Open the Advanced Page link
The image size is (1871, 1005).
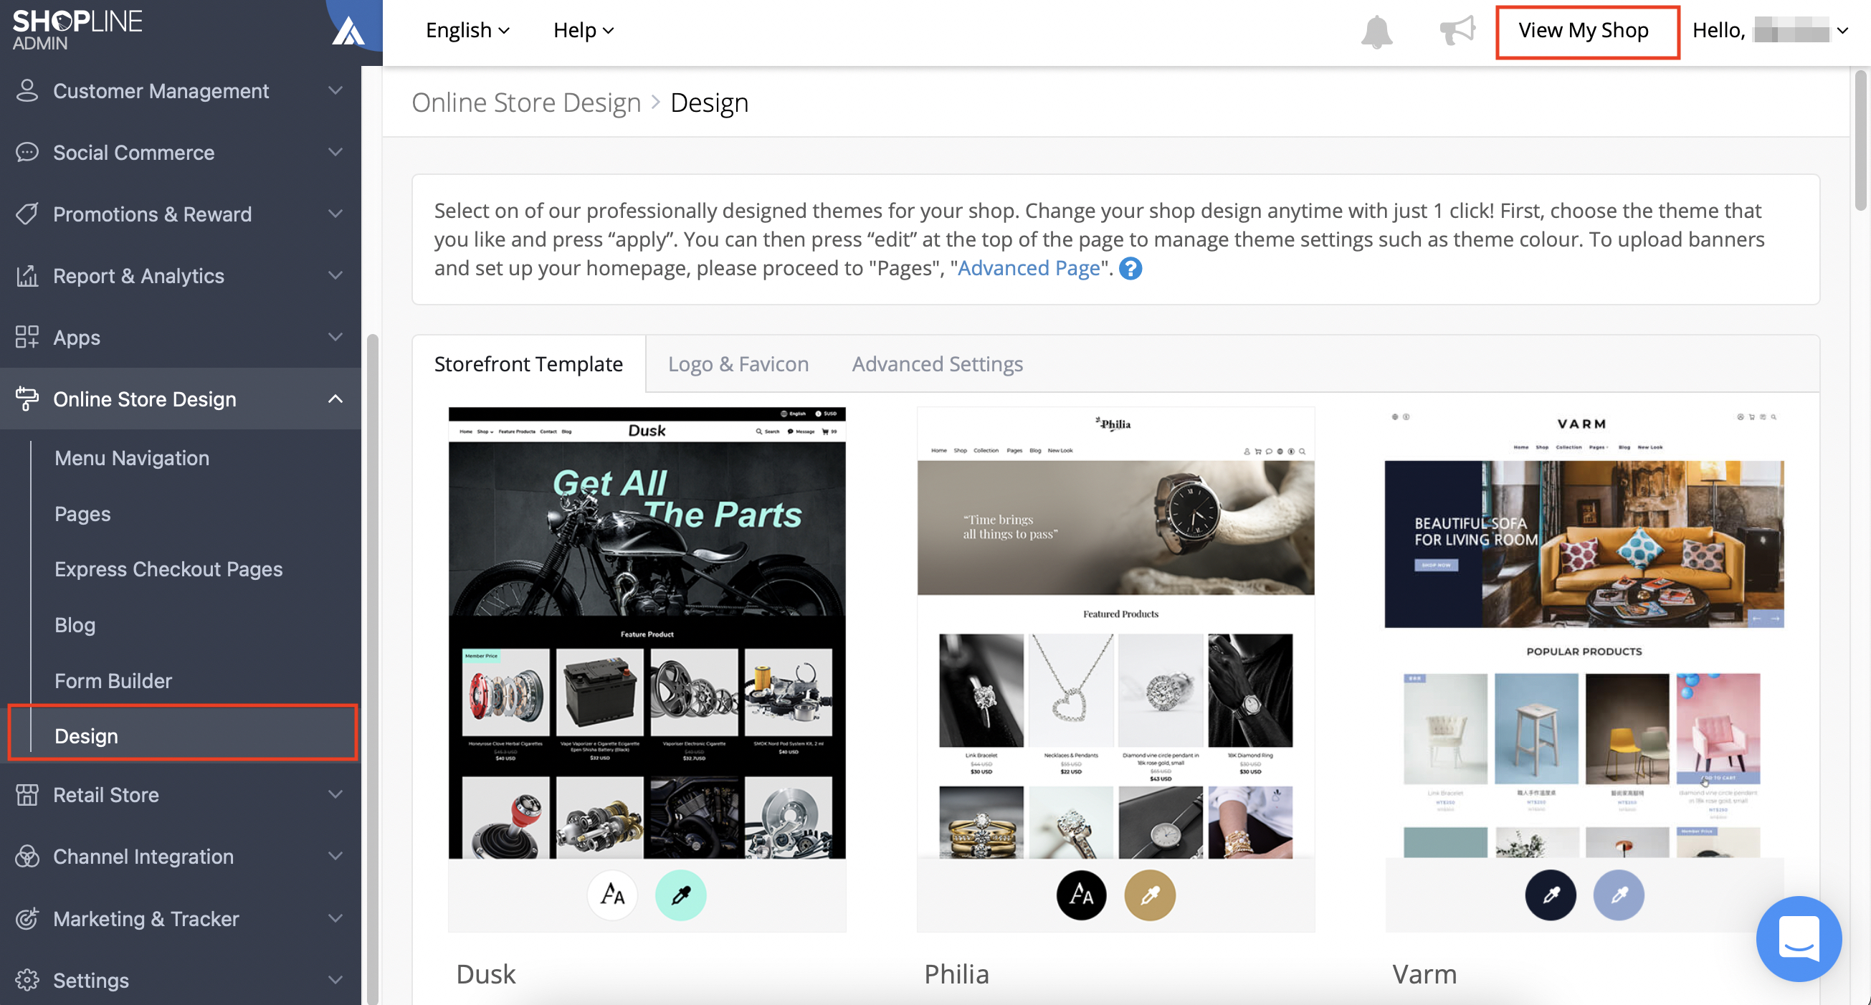tap(1029, 268)
